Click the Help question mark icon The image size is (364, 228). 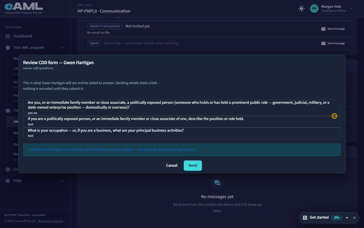coord(8,181)
